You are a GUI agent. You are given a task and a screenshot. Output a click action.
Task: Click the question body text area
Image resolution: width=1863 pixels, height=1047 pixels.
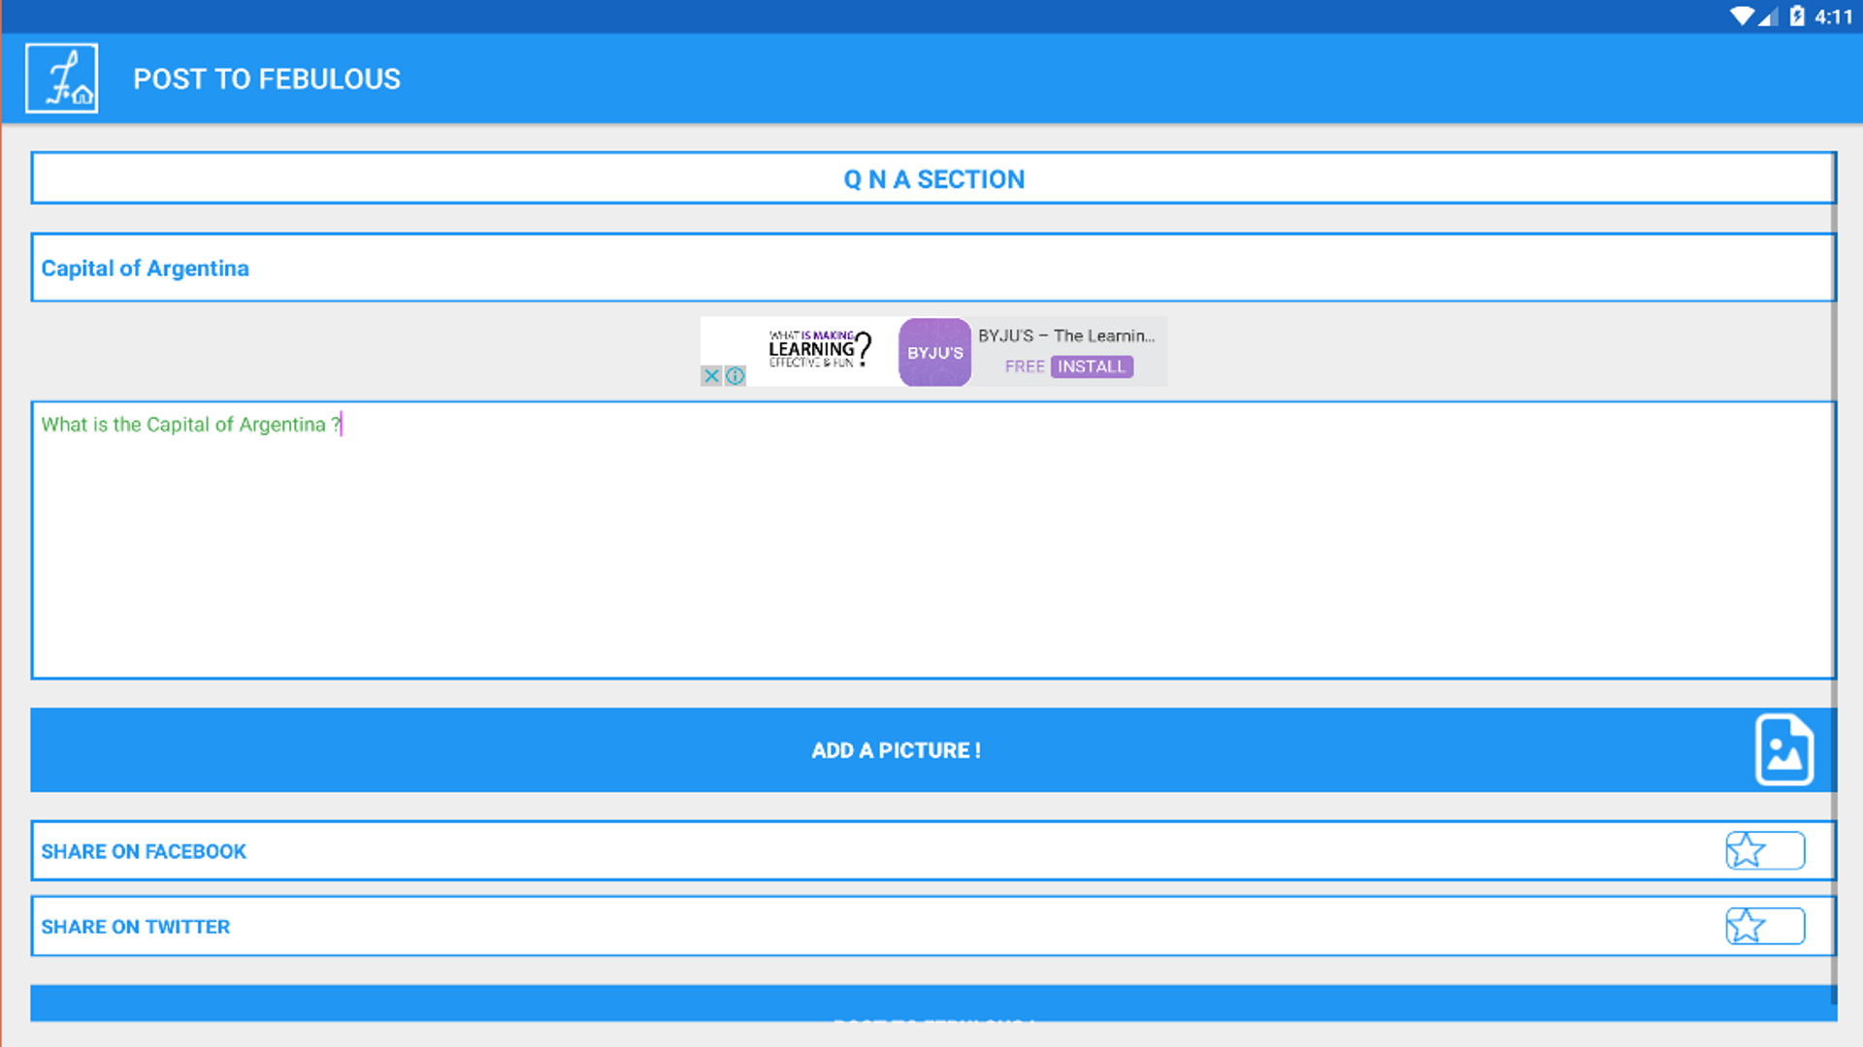tap(932, 539)
